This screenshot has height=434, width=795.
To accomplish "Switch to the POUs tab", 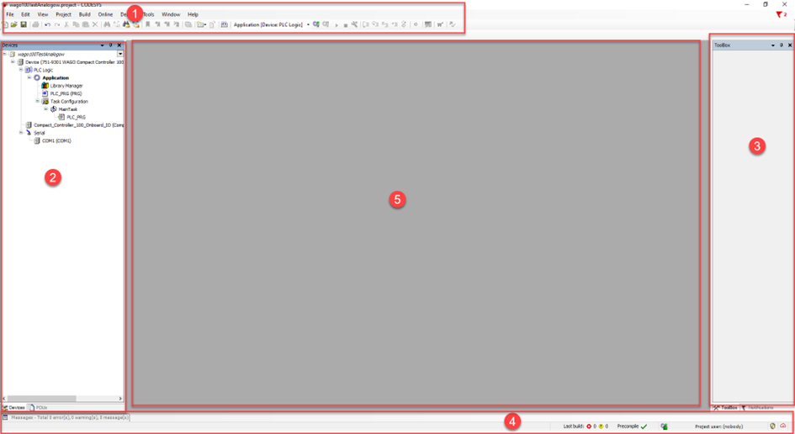I will pos(39,408).
